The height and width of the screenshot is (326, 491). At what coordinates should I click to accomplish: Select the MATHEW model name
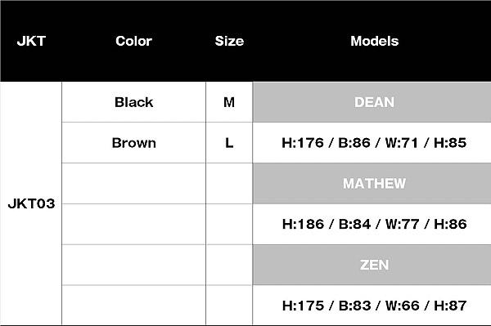(x=374, y=184)
